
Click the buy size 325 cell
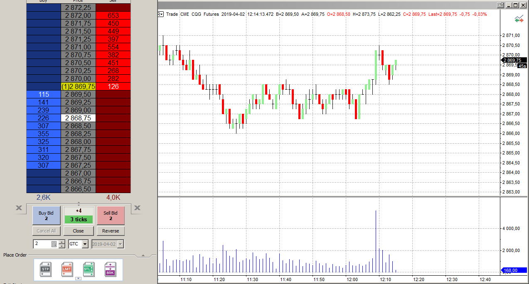[44, 142]
